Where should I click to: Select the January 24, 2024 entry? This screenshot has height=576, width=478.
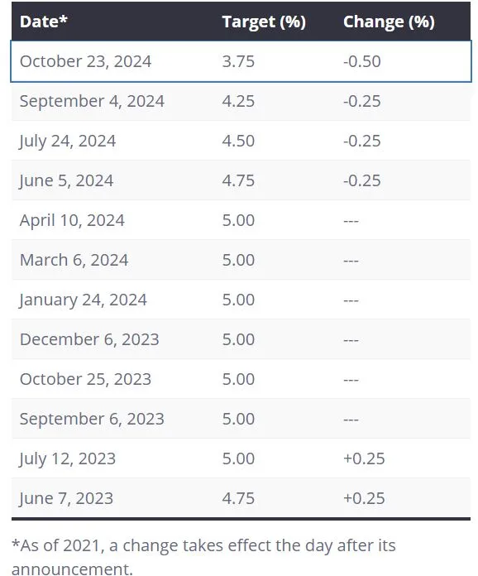(83, 300)
